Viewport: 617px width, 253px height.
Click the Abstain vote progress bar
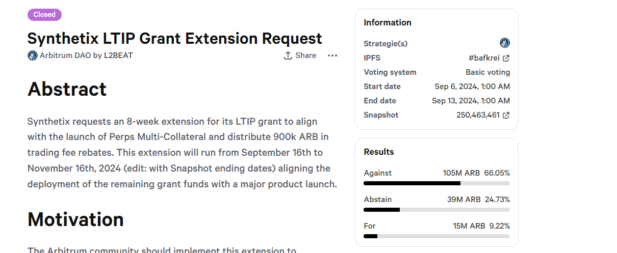[x=436, y=210]
